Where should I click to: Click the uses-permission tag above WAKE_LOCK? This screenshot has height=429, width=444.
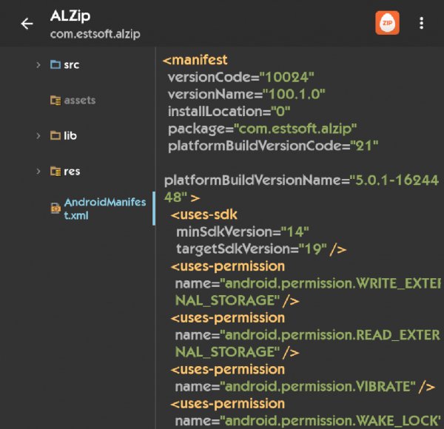tap(228, 404)
